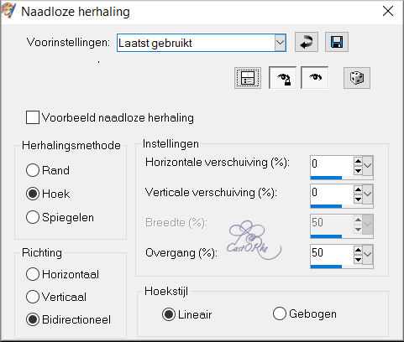Increase Verticale verschuiving with up arrow
The height and width of the screenshot is (342, 404).
coord(358,190)
